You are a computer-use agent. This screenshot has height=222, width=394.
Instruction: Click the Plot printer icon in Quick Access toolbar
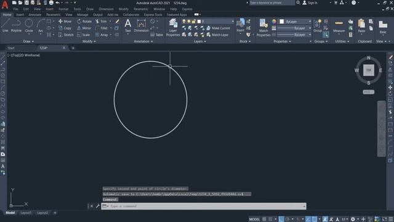51,2
